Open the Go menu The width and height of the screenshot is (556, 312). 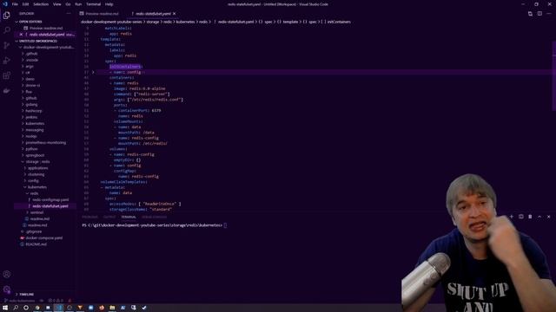(68, 4)
